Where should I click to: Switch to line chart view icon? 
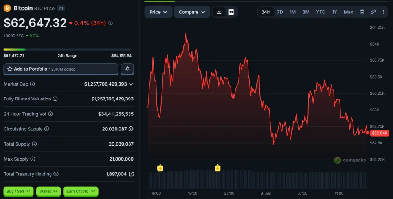[219, 12]
